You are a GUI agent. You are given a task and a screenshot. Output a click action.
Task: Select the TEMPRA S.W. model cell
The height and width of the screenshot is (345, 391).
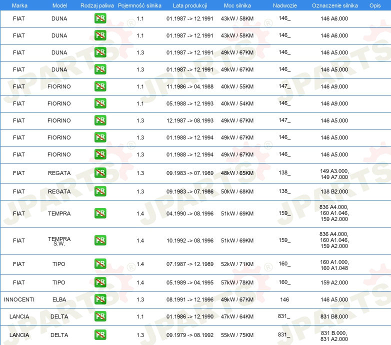point(59,241)
